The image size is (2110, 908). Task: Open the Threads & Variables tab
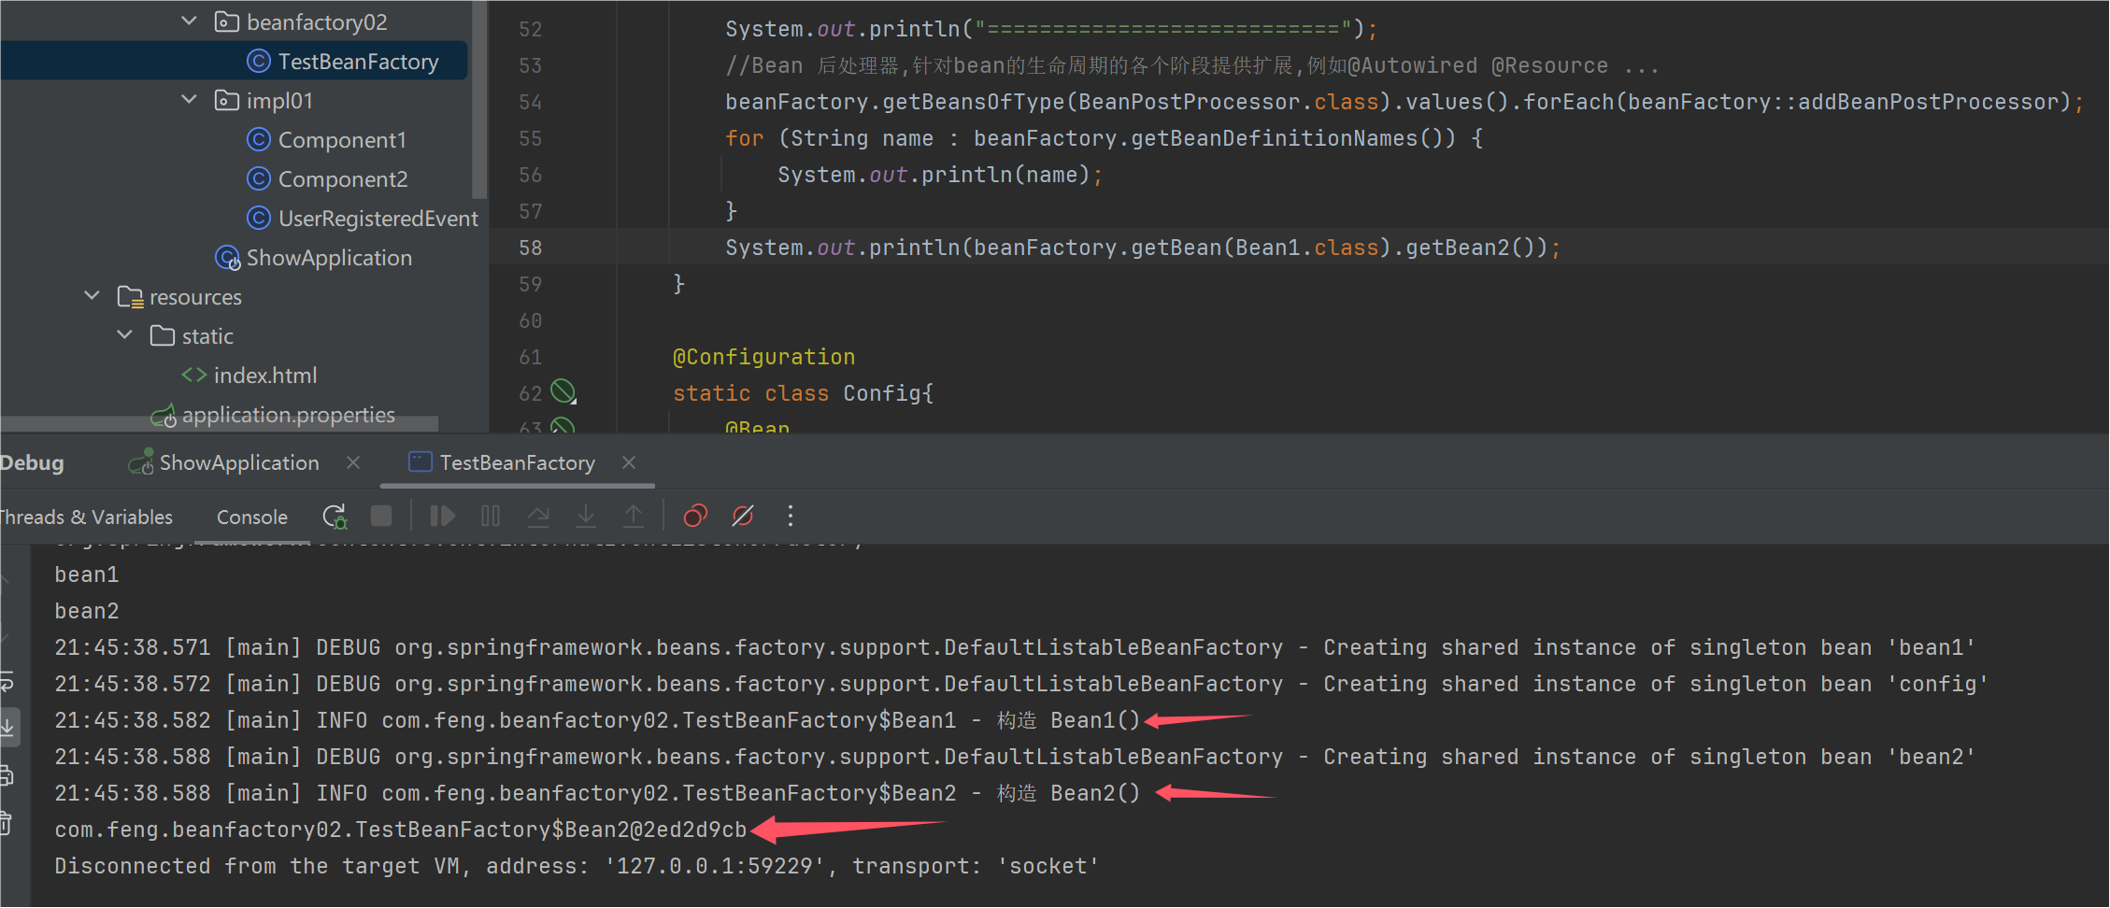[x=86, y=517]
